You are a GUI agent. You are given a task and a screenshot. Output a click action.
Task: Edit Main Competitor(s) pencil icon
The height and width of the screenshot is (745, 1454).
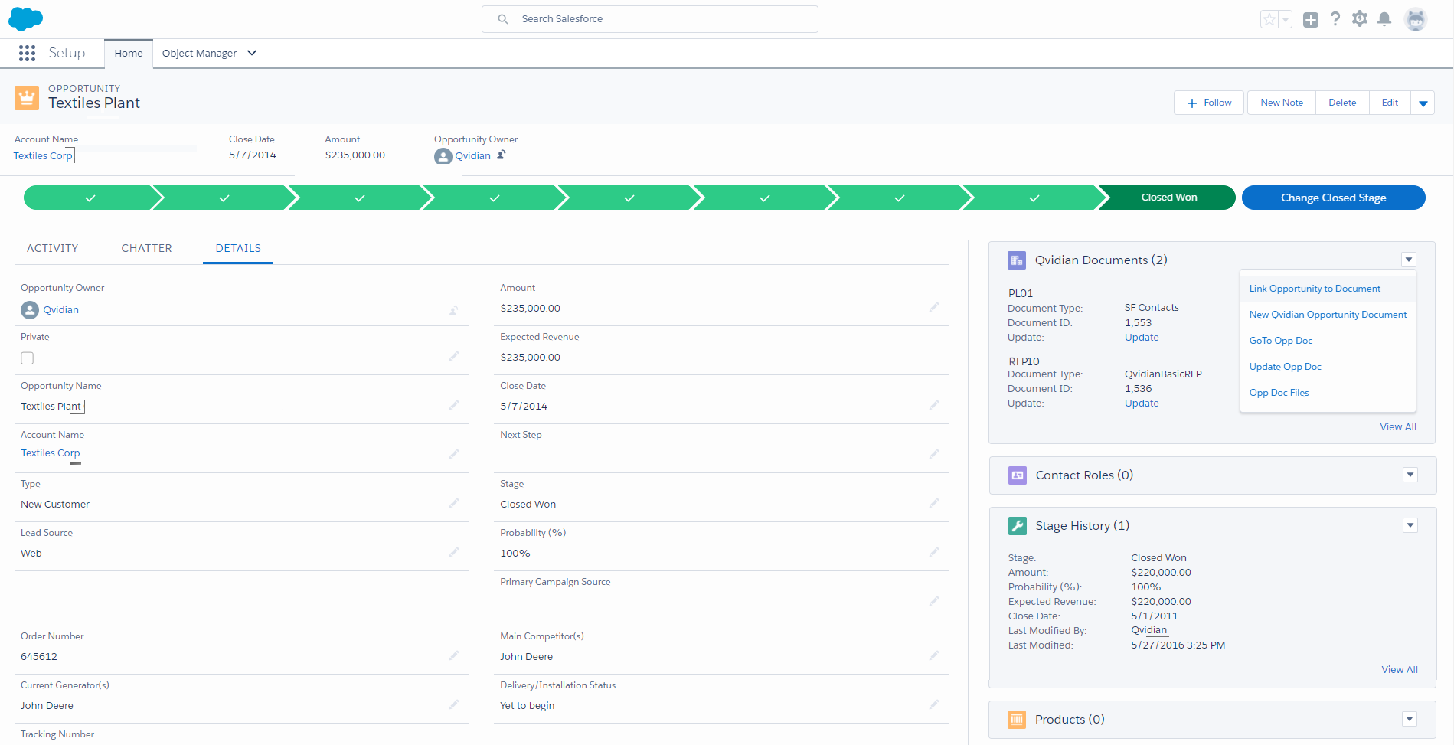pyautogui.click(x=934, y=655)
